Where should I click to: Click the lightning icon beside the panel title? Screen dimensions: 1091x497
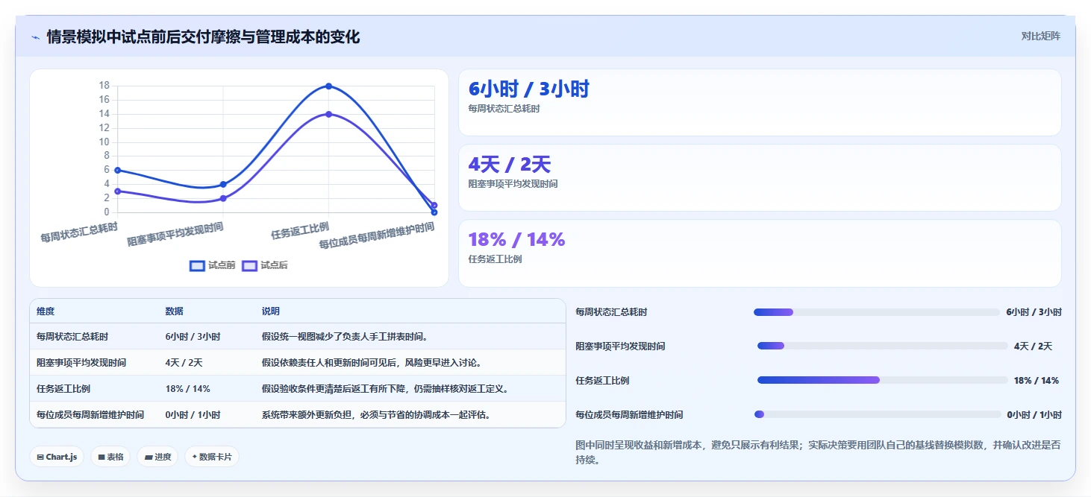tap(35, 37)
